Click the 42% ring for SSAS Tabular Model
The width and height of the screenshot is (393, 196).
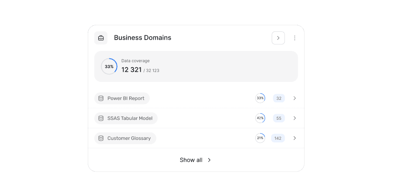click(x=260, y=118)
